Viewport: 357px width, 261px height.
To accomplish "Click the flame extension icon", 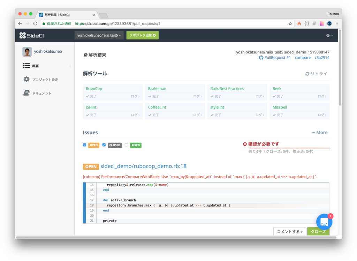I will point(299,23).
